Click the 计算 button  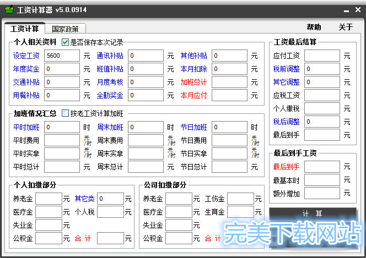(313, 213)
